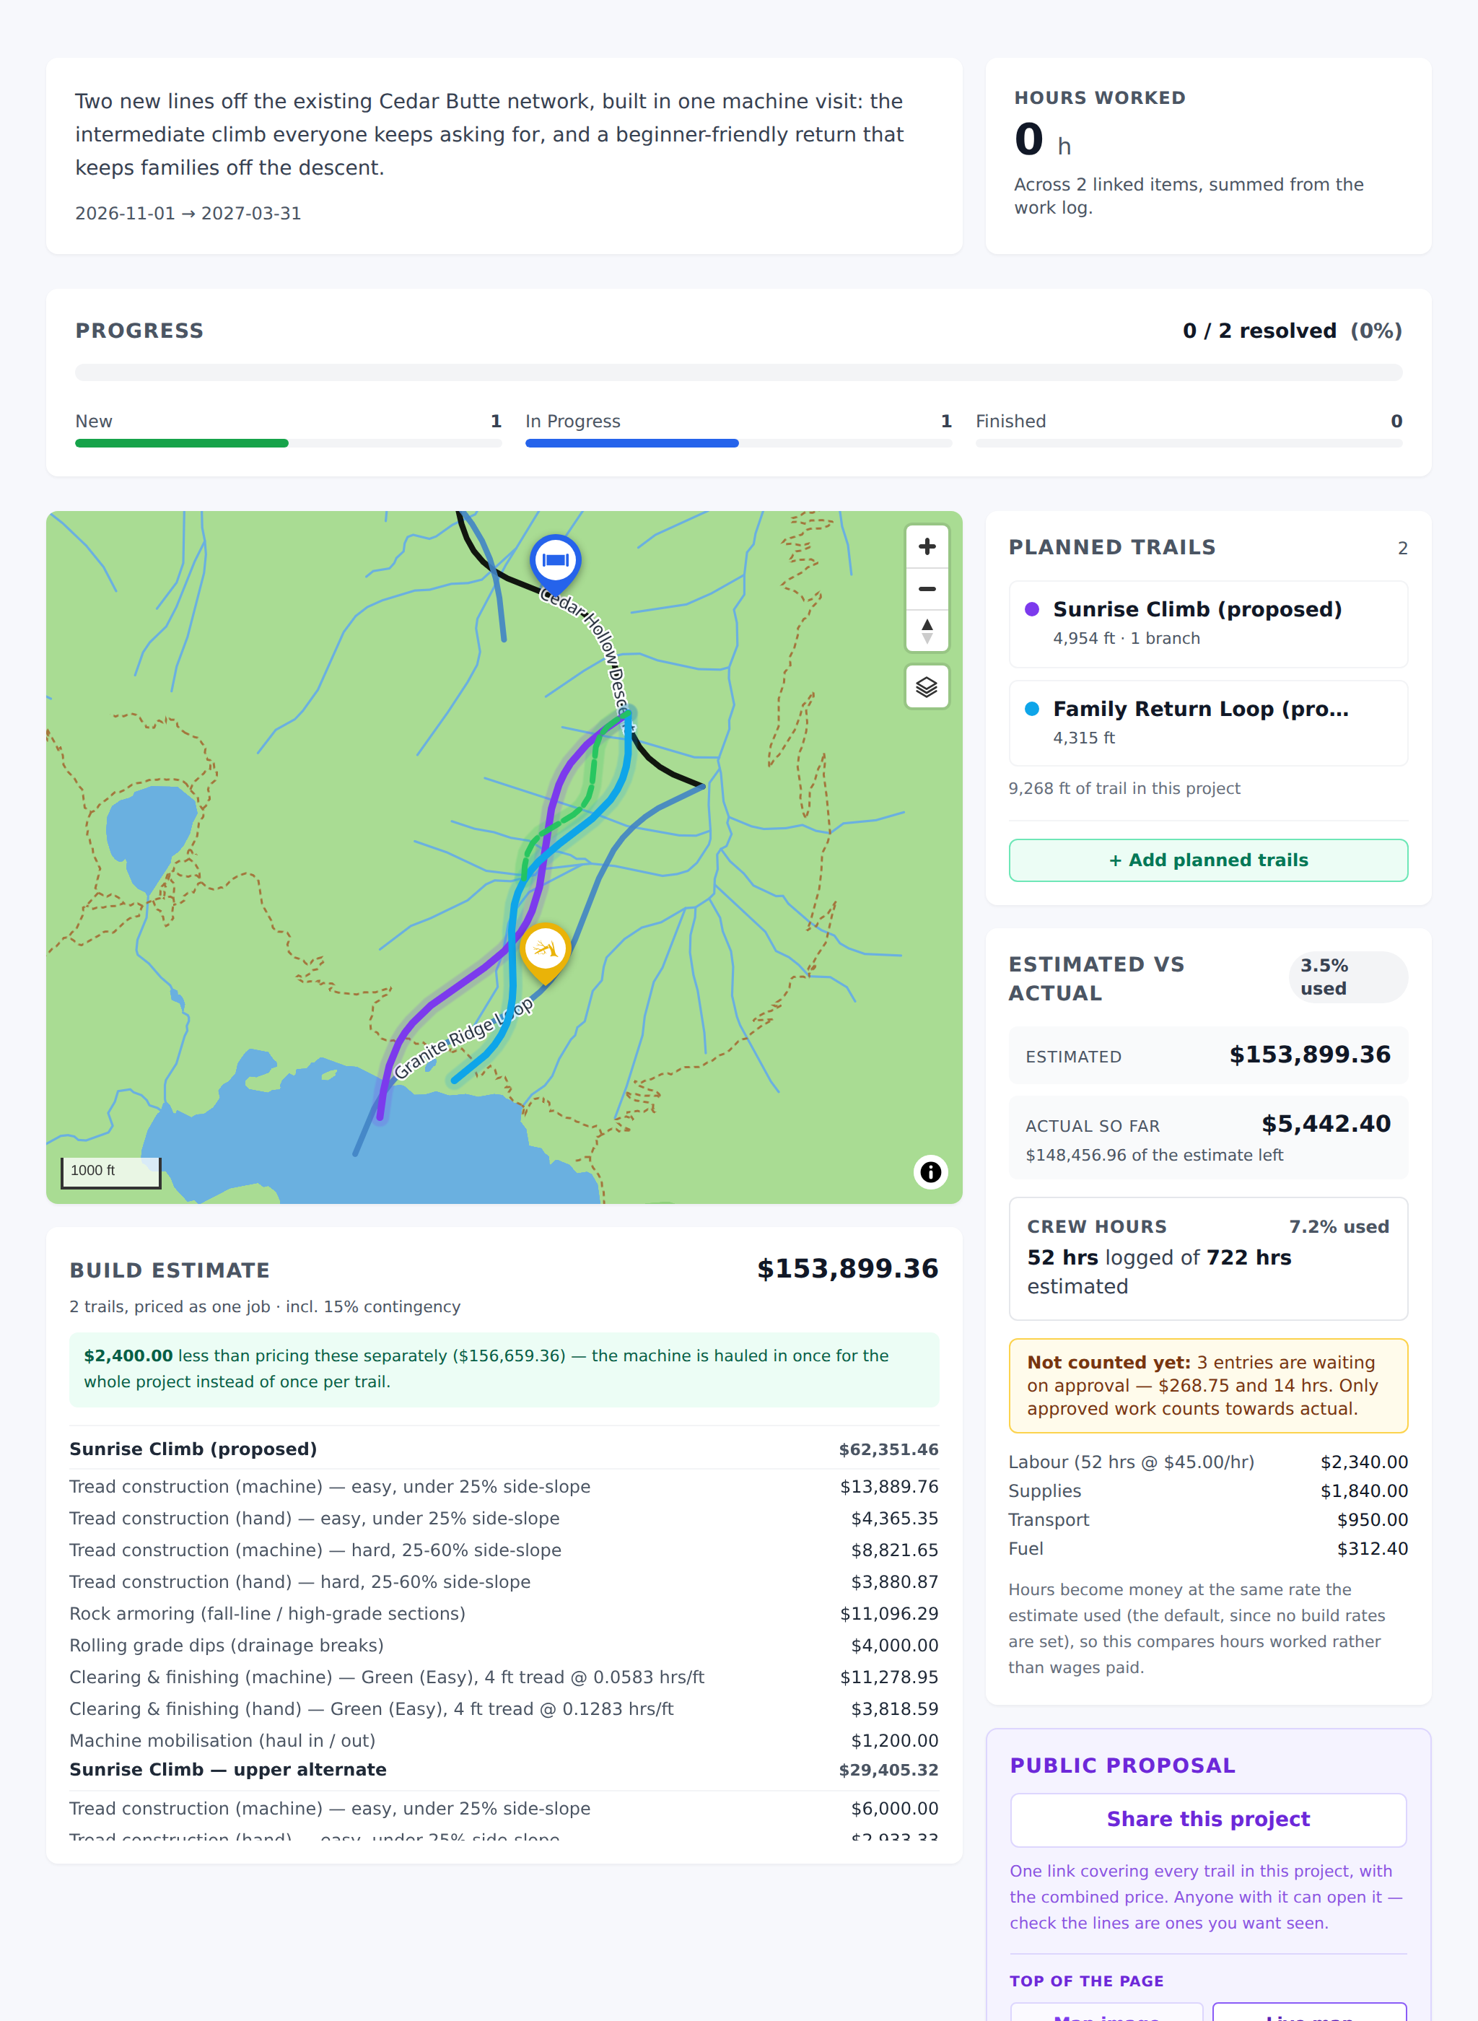Click the $2,400.00 savings notice
The image size is (1478, 2021).
504,1369
